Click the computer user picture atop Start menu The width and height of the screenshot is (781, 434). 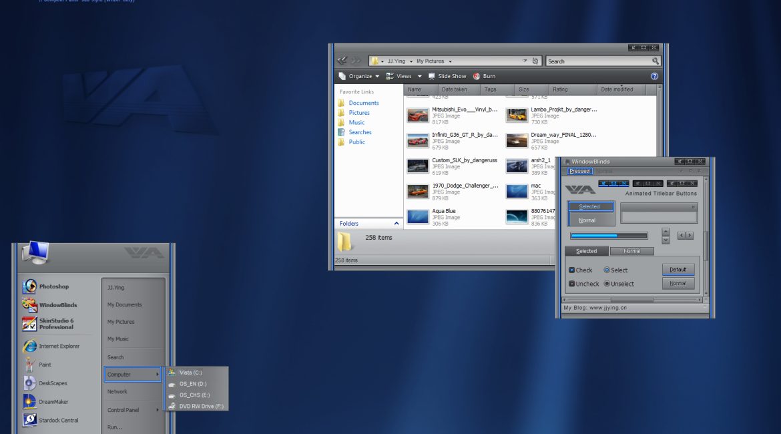pos(36,252)
